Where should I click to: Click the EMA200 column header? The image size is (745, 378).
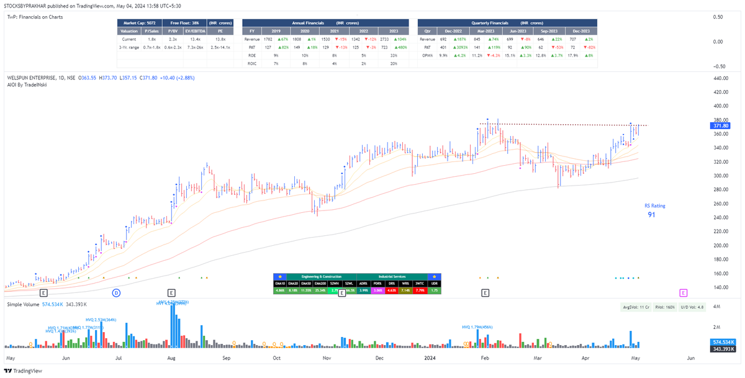tap(320, 284)
